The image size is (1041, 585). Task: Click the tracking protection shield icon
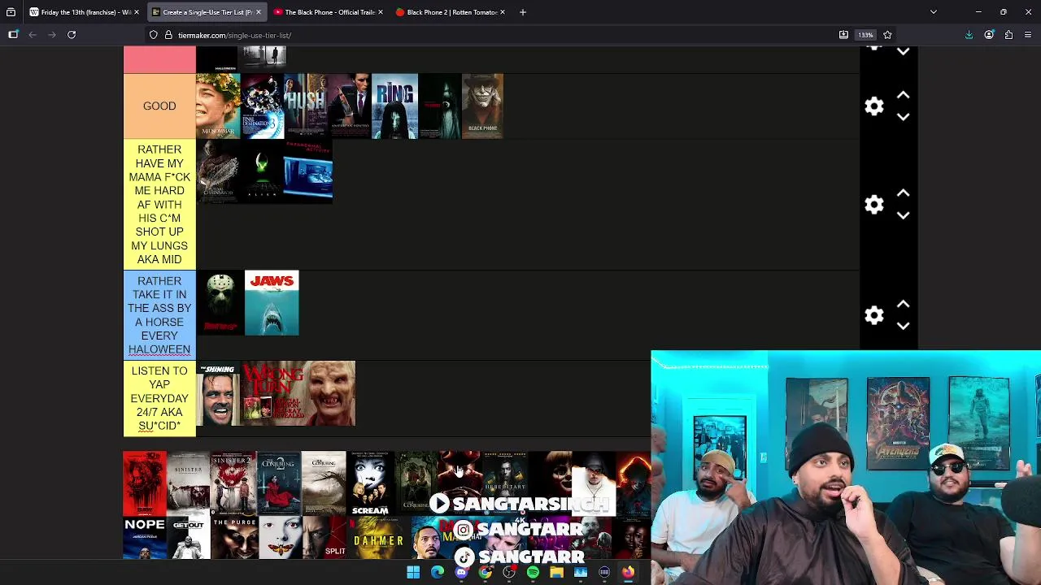pyautogui.click(x=154, y=35)
